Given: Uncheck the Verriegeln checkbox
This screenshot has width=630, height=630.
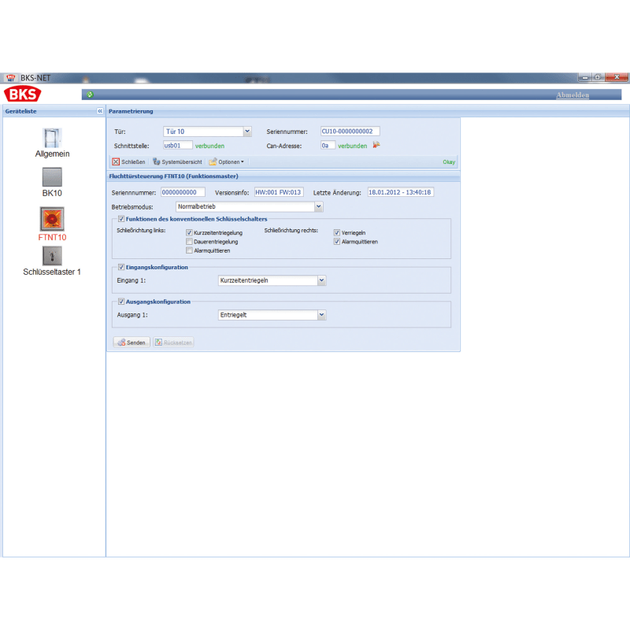Looking at the screenshot, I should tap(337, 233).
